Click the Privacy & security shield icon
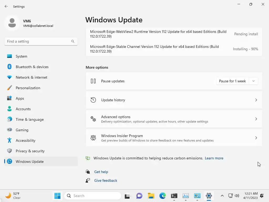Screen dimensions: 269x202 click(9, 151)
